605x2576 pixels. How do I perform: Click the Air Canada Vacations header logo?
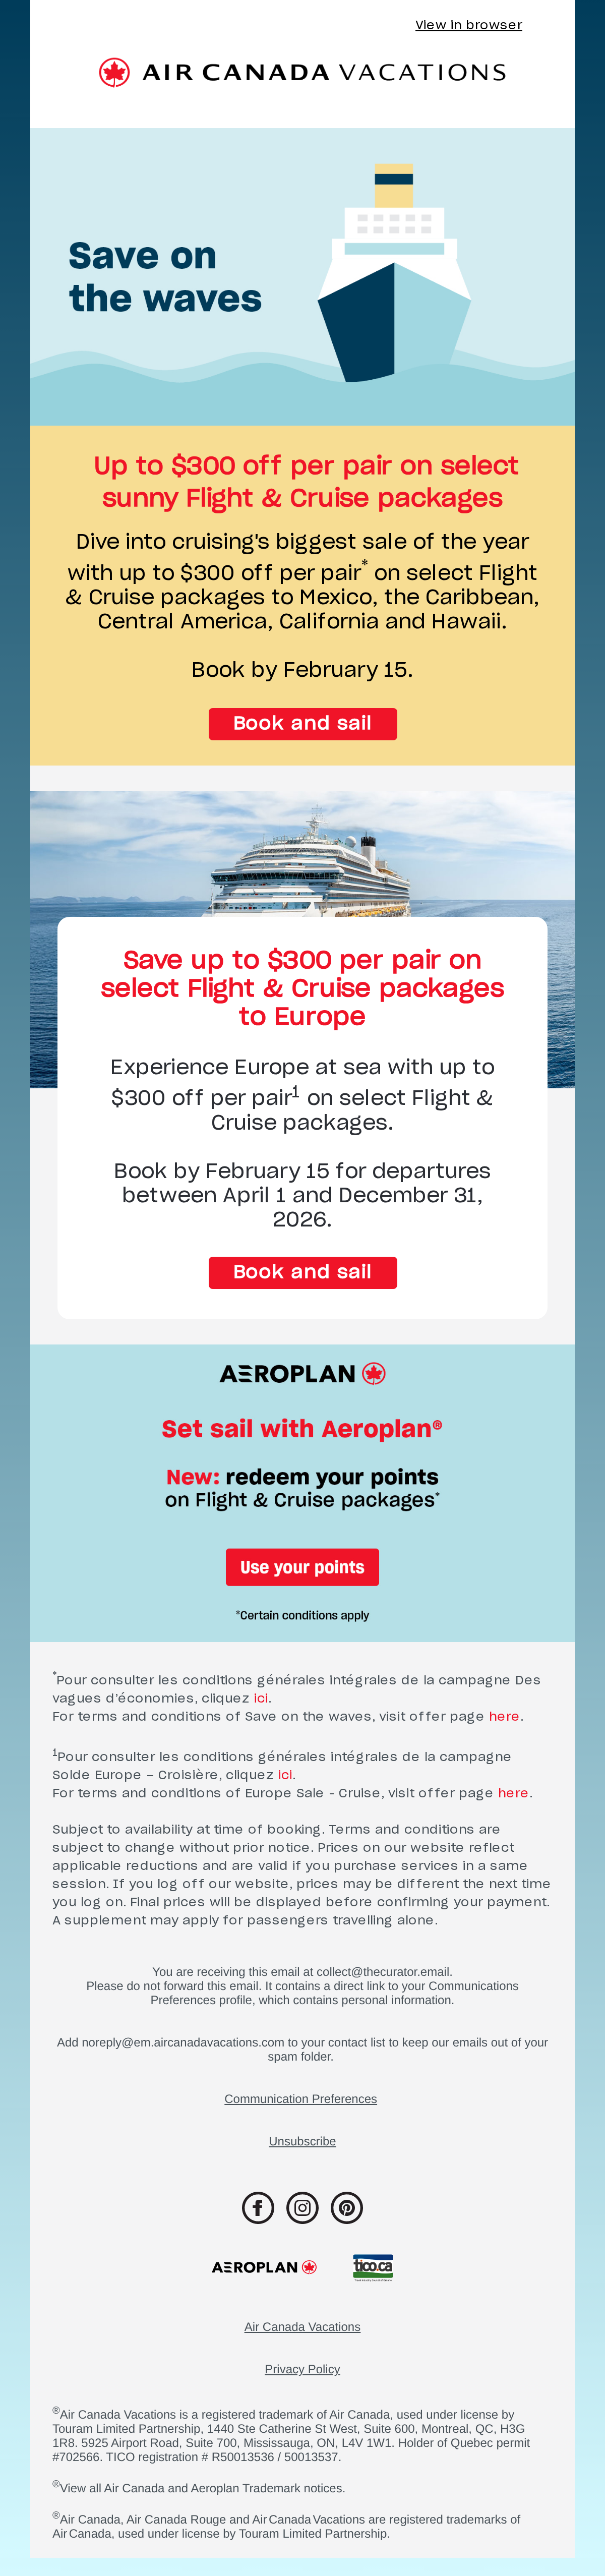[x=302, y=71]
